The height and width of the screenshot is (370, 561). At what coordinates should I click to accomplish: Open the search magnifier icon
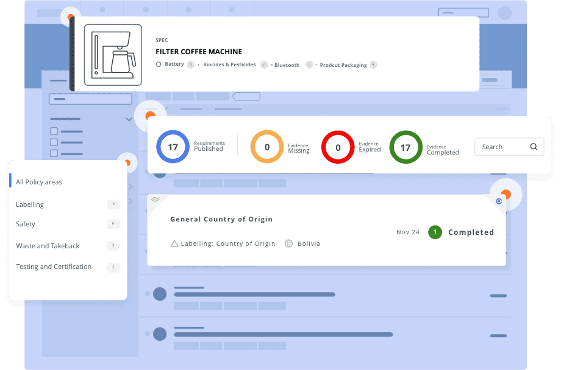(x=534, y=147)
